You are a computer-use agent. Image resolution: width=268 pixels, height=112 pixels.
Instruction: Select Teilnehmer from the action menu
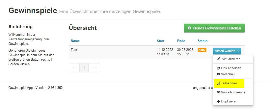(x=229, y=83)
